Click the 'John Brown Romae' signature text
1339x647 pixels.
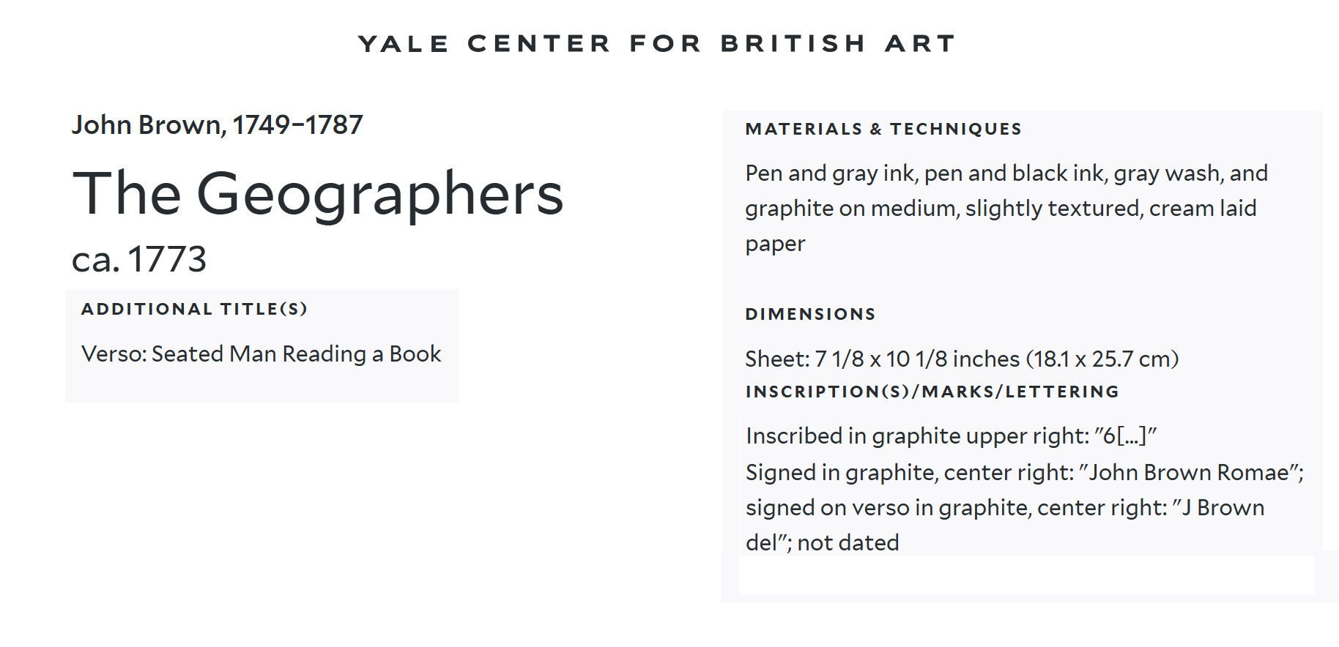tap(1189, 473)
